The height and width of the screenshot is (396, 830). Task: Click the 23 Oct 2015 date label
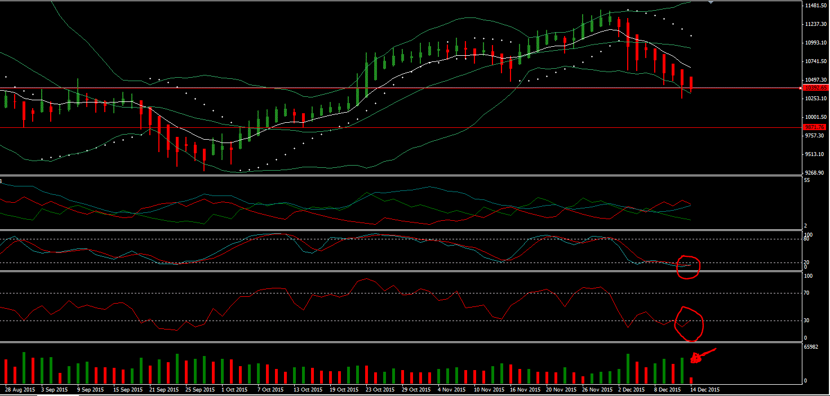[379, 390]
